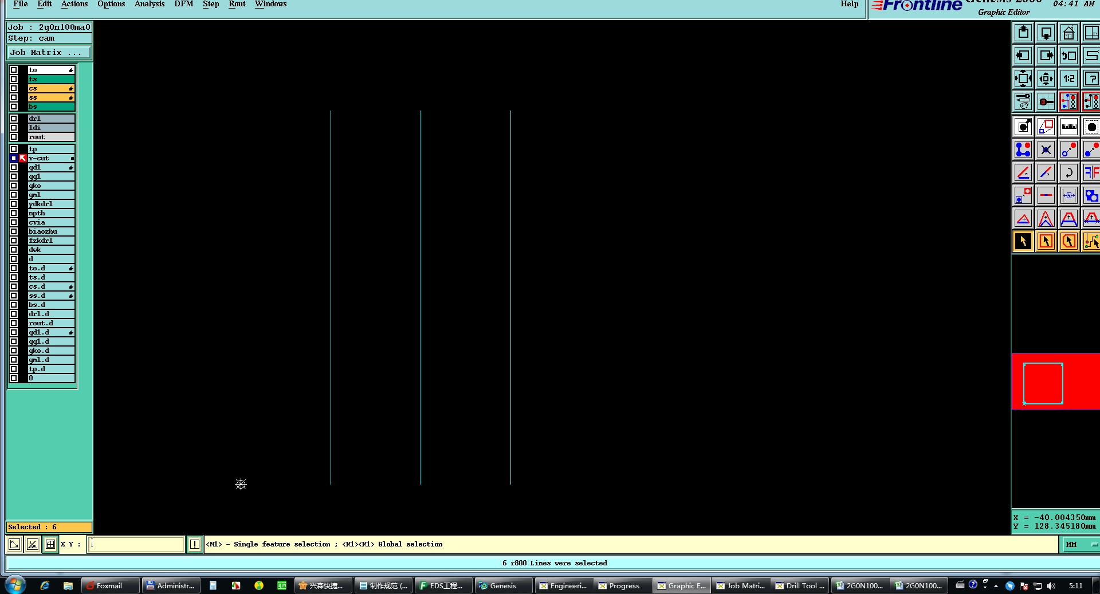
Task: Click the grid icon left of XY label
Action: [x=50, y=544]
